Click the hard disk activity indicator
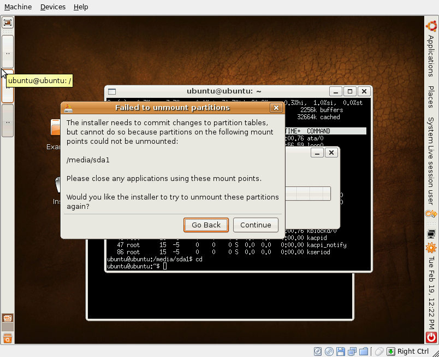439x357 pixels. [318, 351]
